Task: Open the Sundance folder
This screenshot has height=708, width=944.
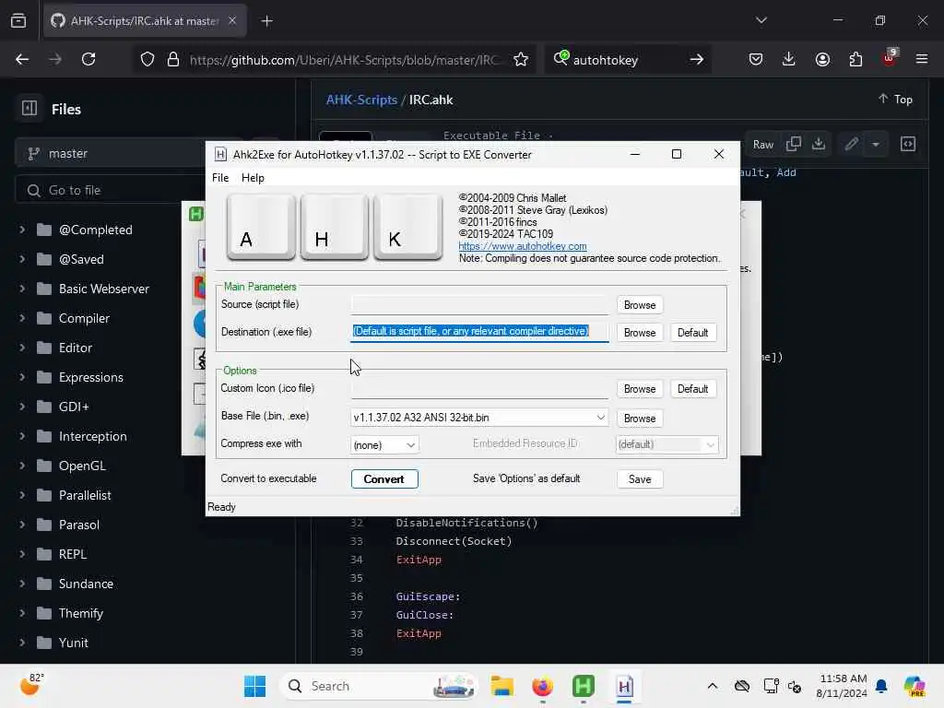Action: point(86,584)
